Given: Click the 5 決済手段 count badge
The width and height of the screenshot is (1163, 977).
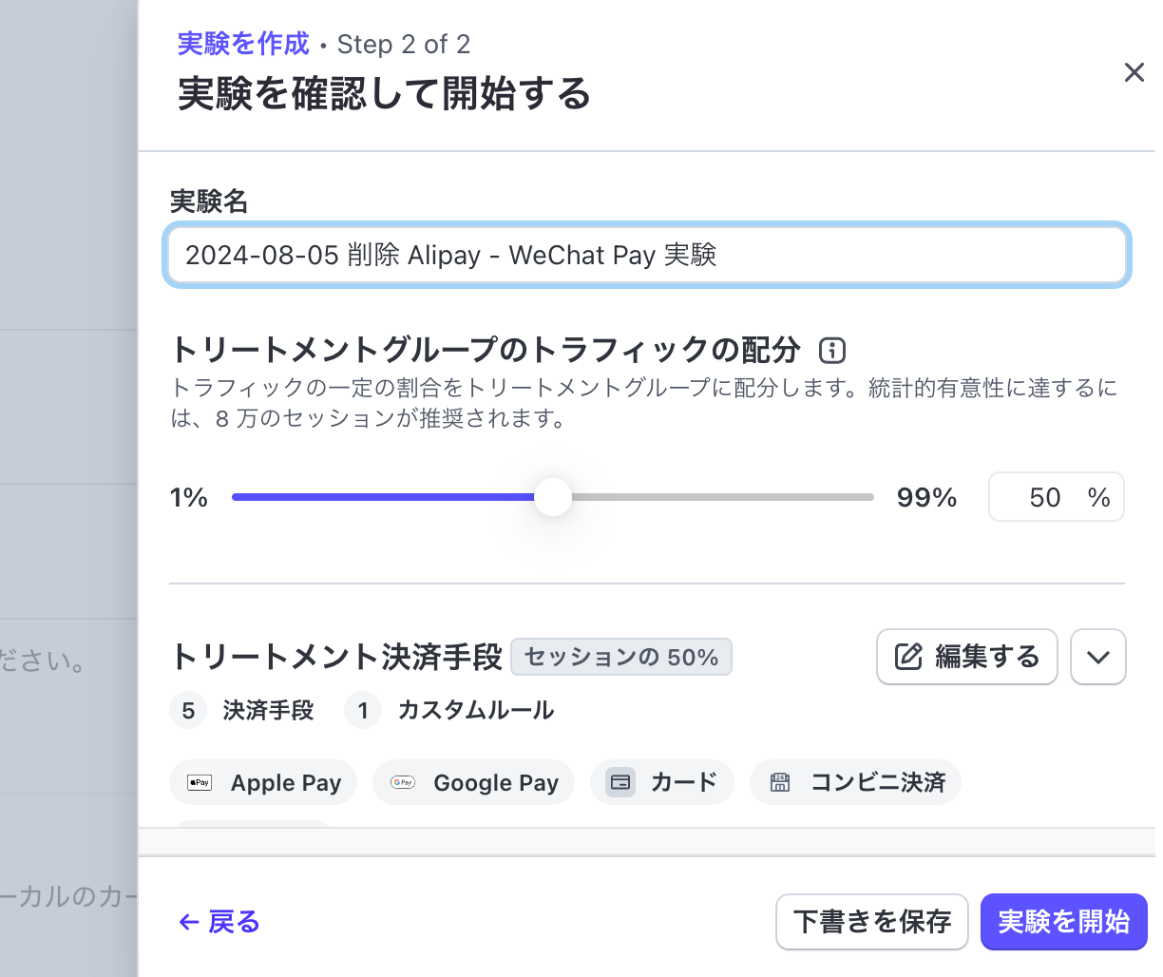Looking at the screenshot, I should coord(188,710).
